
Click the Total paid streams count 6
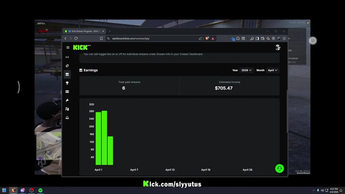[x=124, y=88]
